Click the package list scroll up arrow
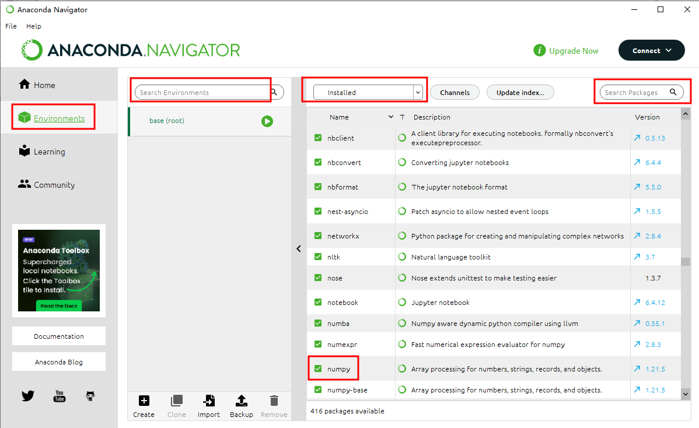The image size is (699, 428). [x=686, y=114]
